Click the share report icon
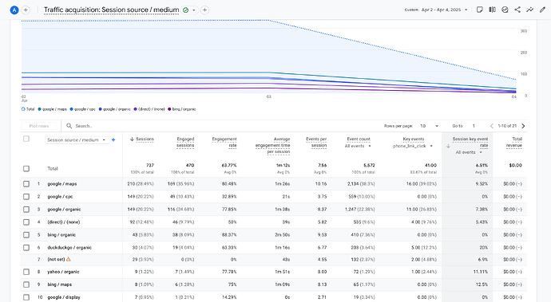This screenshot has width=551, height=302. pyautogui.click(x=517, y=10)
